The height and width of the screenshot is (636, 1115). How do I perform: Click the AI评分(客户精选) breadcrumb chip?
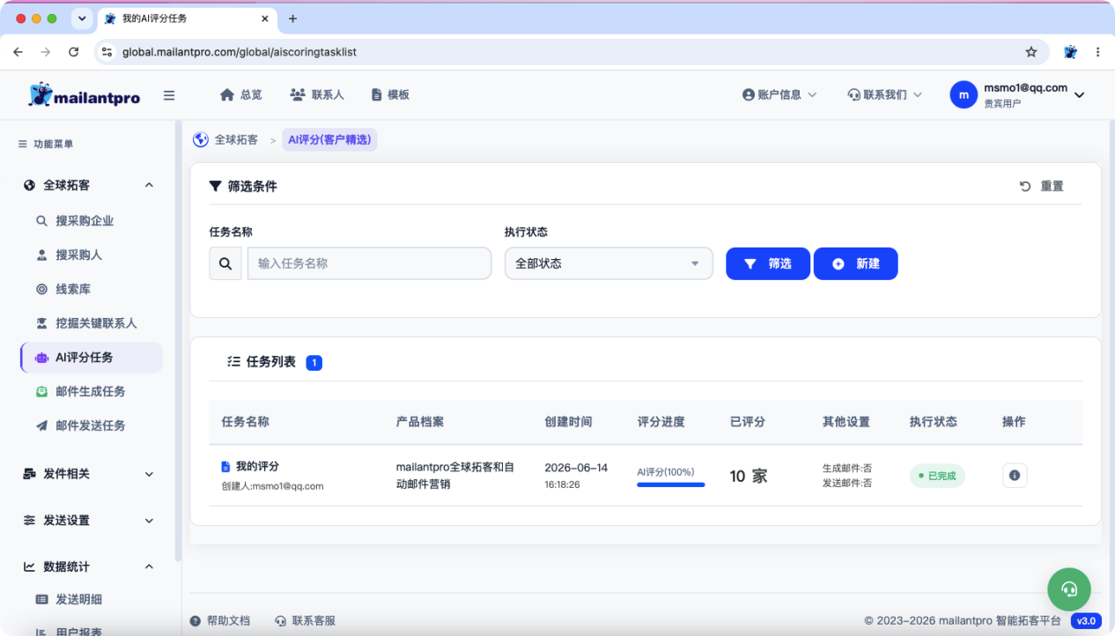pos(329,139)
